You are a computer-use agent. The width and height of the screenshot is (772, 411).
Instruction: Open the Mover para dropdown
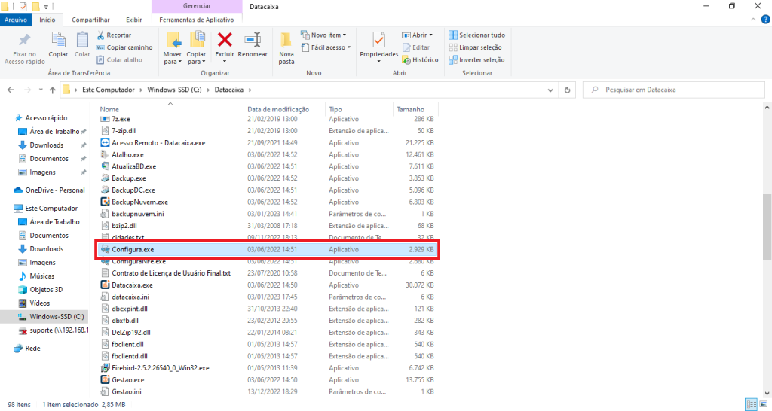click(173, 58)
